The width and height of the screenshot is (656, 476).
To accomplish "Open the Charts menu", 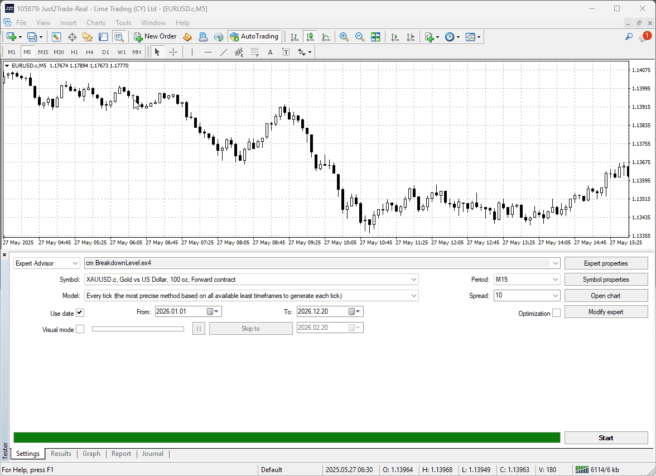I will 96,23.
